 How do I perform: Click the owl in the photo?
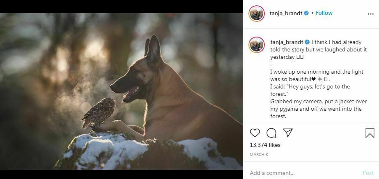pyautogui.click(x=99, y=111)
